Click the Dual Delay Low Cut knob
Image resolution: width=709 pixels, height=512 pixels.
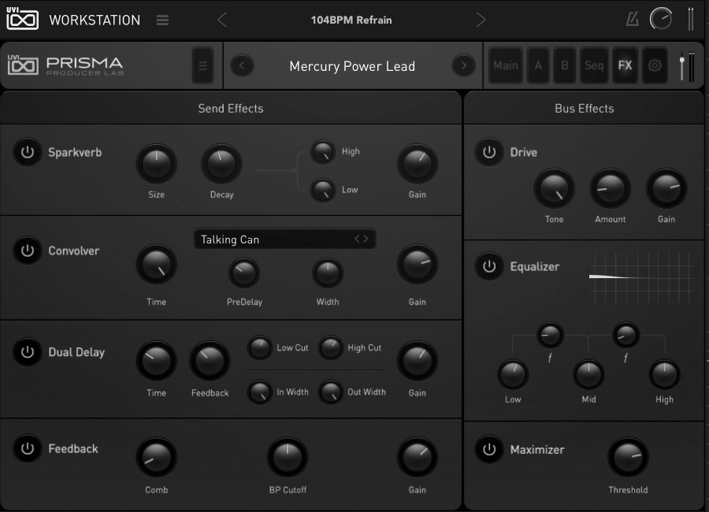coord(260,348)
